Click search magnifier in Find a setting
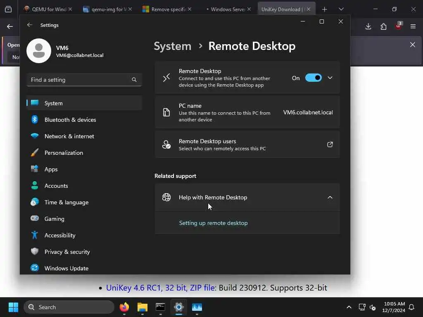The image size is (423, 317). (x=134, y=80)
